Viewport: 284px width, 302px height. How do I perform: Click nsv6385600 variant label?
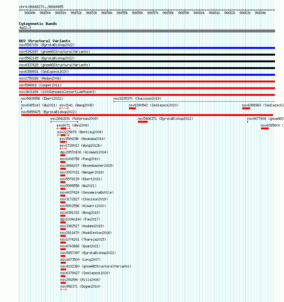[x=272, y=125]
